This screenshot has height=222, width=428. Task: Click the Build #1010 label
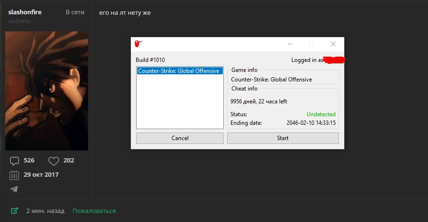coord(150,60)
